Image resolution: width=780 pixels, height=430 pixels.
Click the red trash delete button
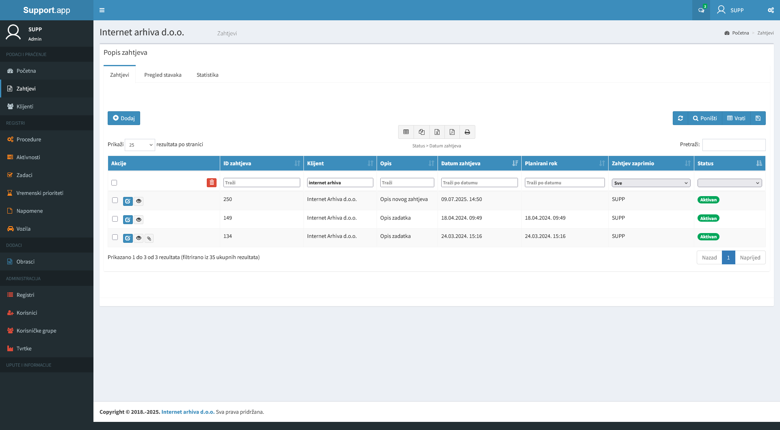coord(212,183)
